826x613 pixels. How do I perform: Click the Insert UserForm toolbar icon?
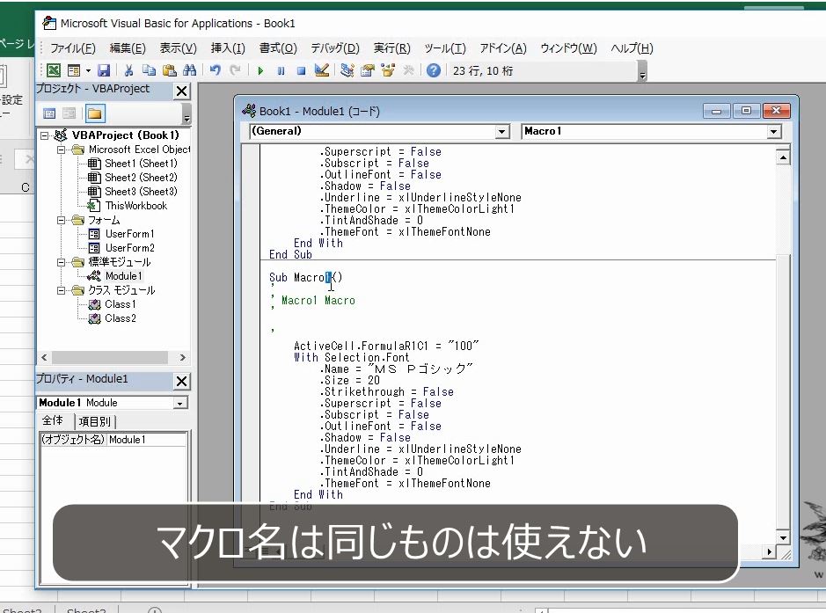[74, 70]
